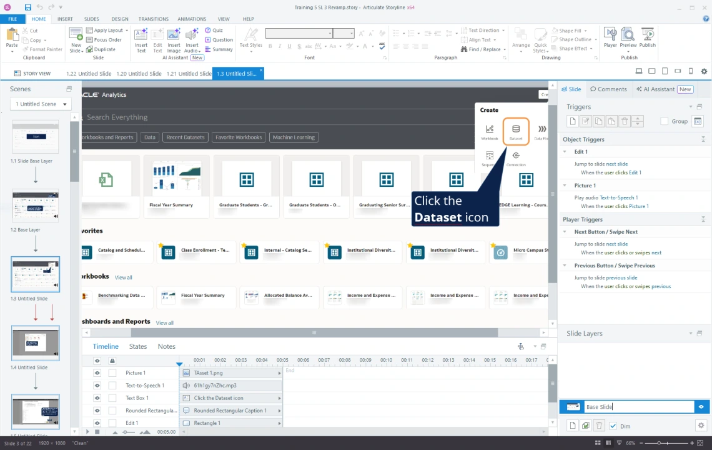Image resolution: width=712 pixels, height=450 pixels.
Task: Toggle visibility of Edit 1 row
Action: point(97,423)
